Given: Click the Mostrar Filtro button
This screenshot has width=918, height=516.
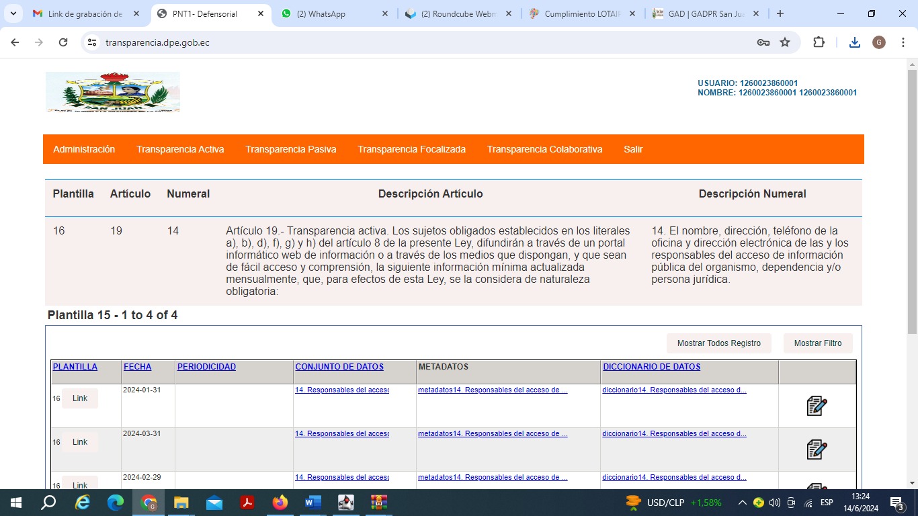Looking at the screenshot, I should click(x=817, y=343).
